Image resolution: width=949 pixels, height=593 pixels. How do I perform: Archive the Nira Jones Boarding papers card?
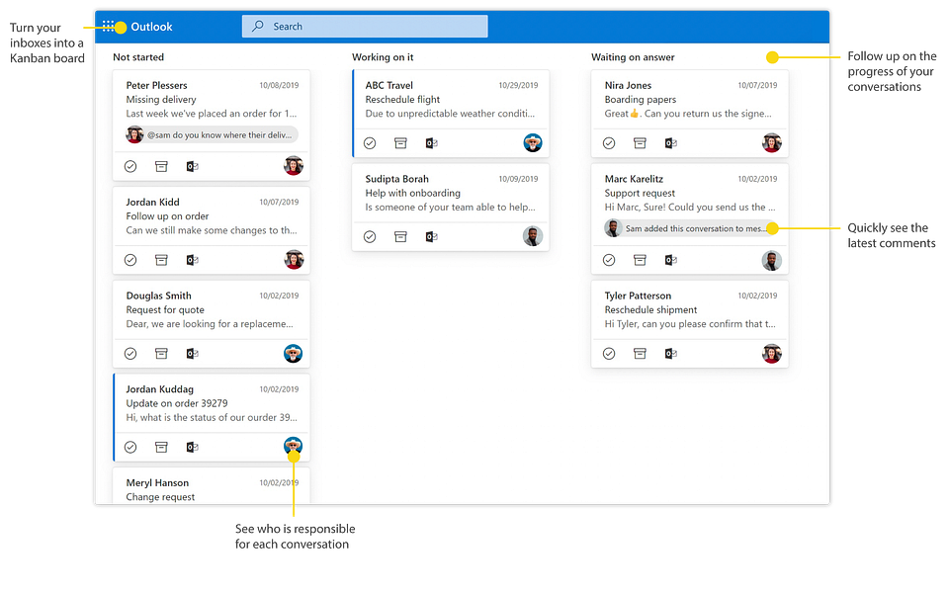(x=640, y=143)
